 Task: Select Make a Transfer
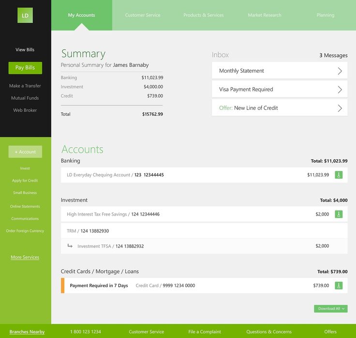click(25, 86)
